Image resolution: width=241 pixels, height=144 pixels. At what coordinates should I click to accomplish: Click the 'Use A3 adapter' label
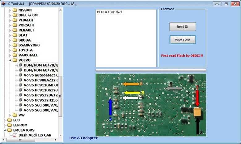coord(83,138)
